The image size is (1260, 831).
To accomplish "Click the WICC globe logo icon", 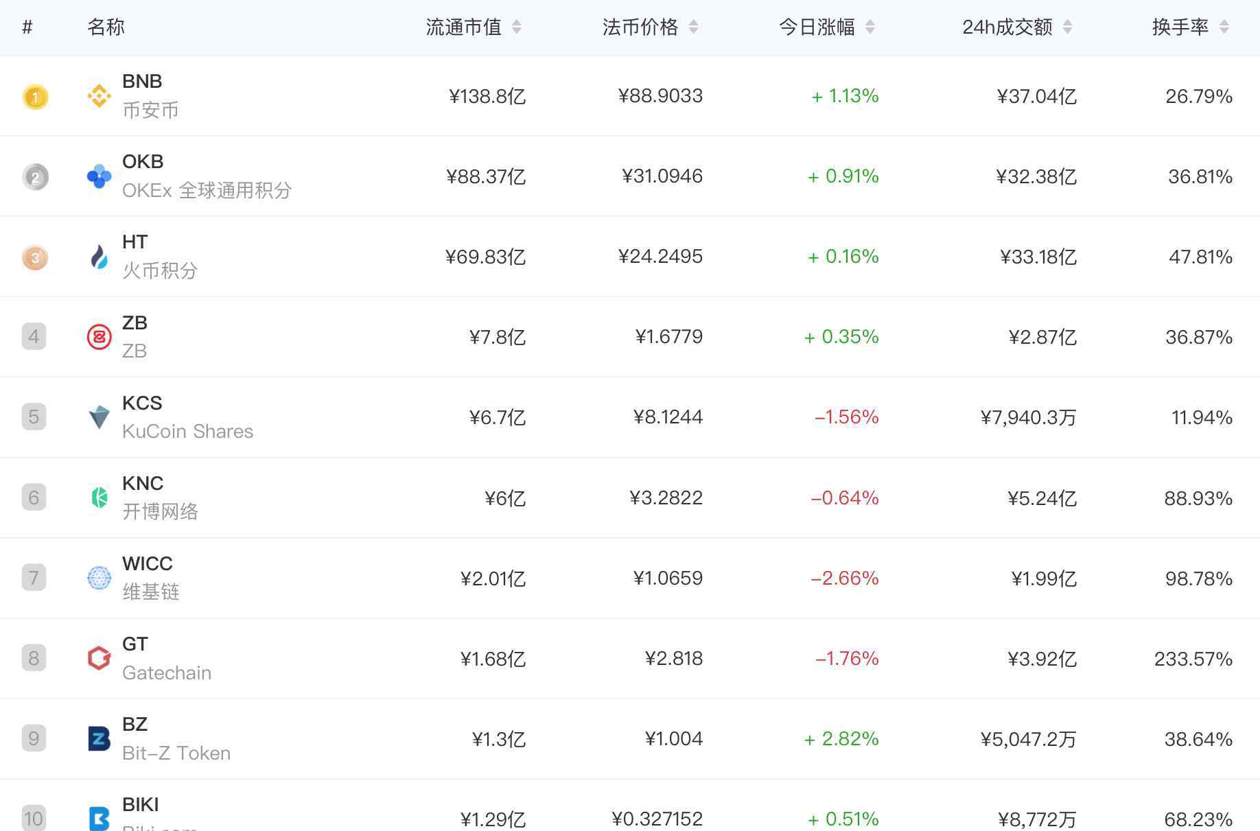I will pos(100,578).
